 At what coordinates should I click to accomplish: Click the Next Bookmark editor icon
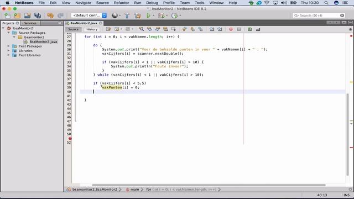[x=192, y=29]
